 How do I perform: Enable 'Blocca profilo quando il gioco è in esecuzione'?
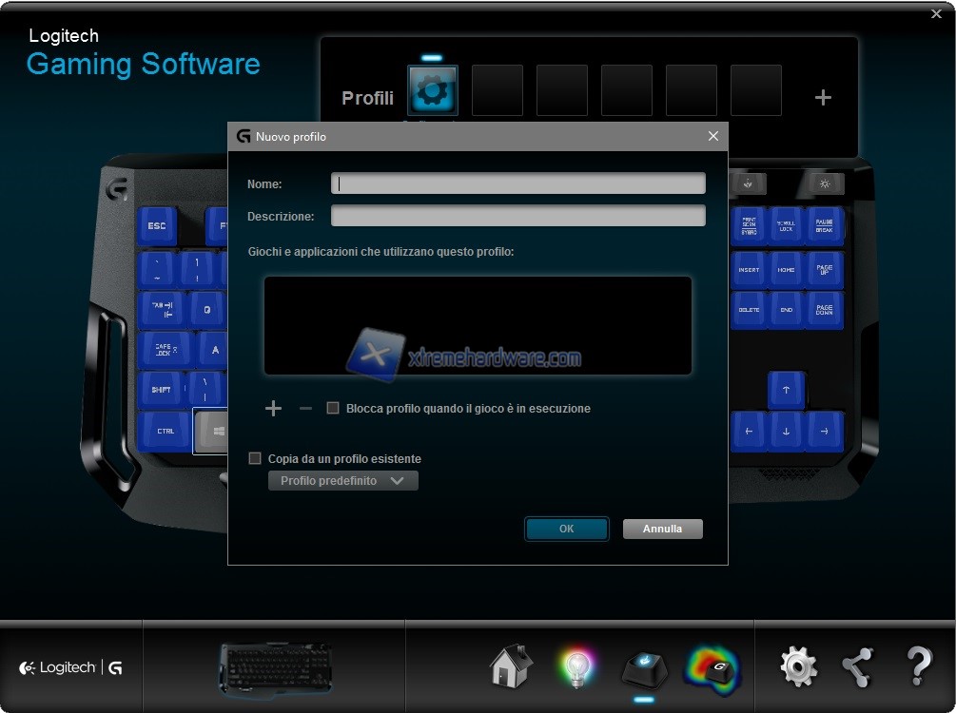pos(333,409)
